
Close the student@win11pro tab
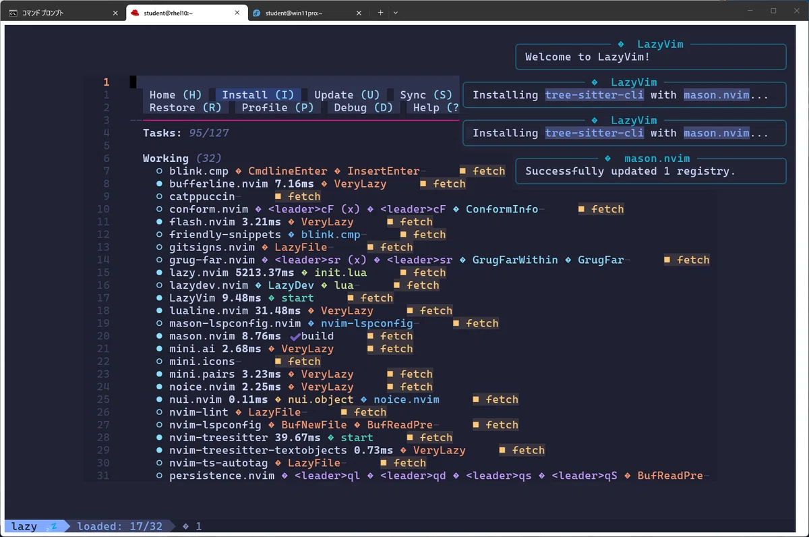(x=359, y=13)
